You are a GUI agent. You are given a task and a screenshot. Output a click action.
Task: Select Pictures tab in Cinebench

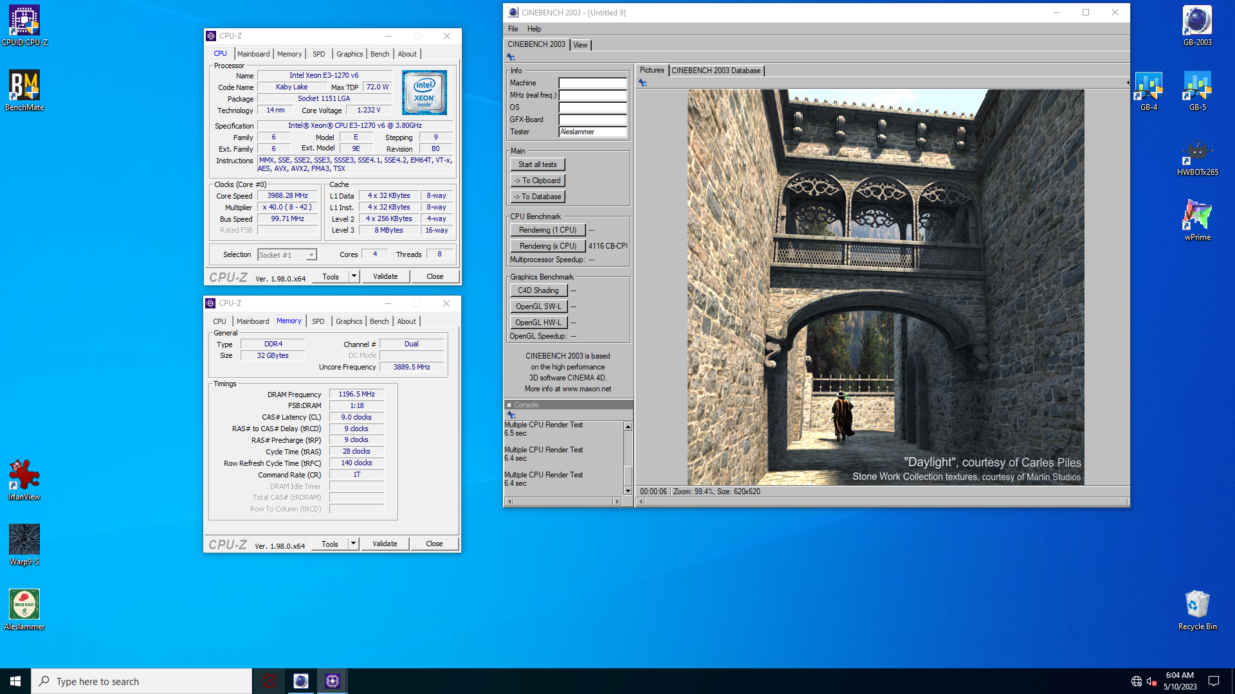(652, 71)
